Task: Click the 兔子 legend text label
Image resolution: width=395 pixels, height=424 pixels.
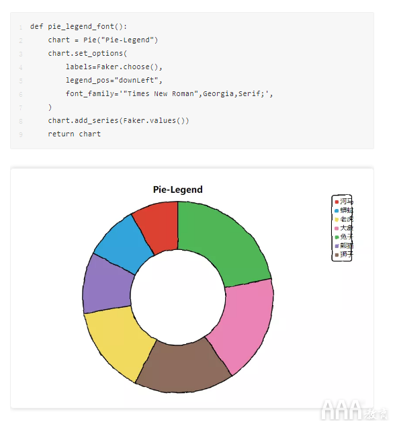Action: [x=347, y=237]
